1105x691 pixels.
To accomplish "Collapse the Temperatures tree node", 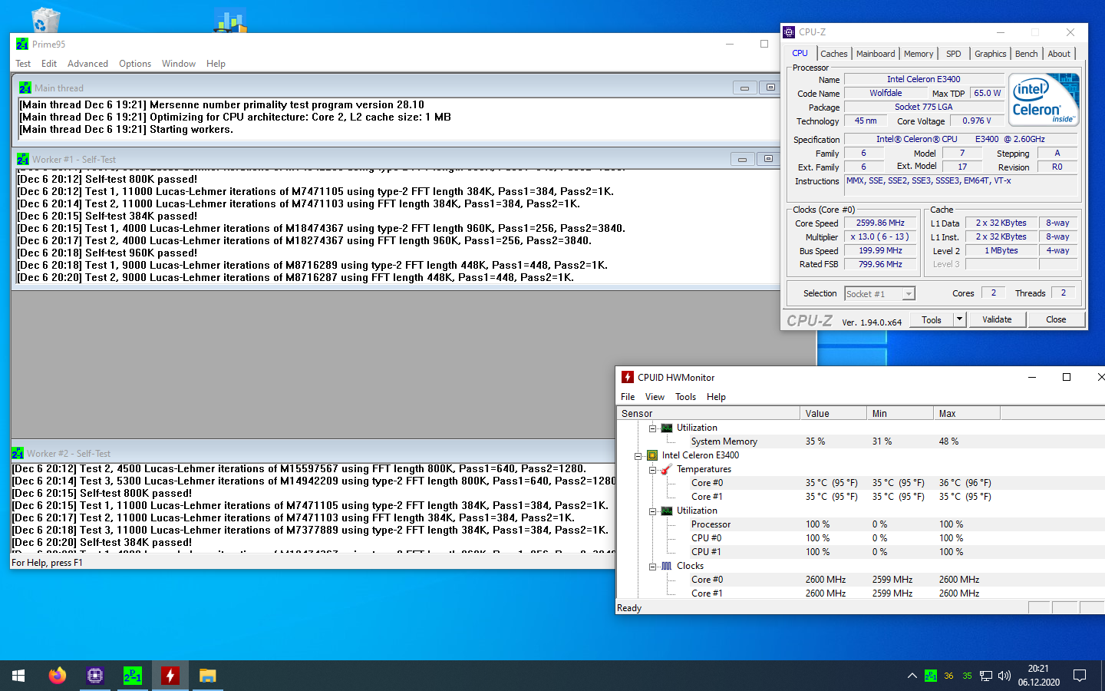I will pos(652,470).
